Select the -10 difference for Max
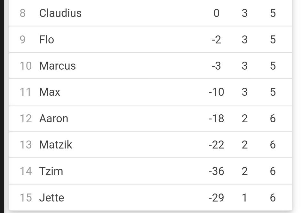This screenshot has width=302, height=213. (216, 92)
